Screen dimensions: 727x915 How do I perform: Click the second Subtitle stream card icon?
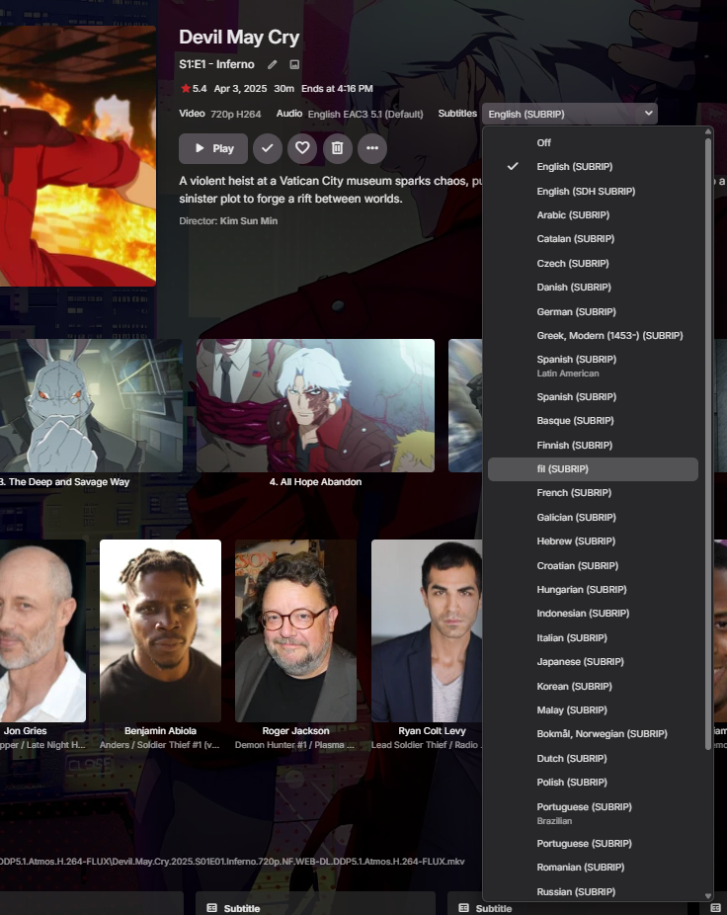464,908
